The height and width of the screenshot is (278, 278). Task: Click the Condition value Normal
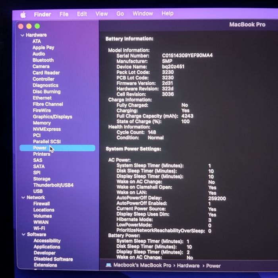coord(156,138)
